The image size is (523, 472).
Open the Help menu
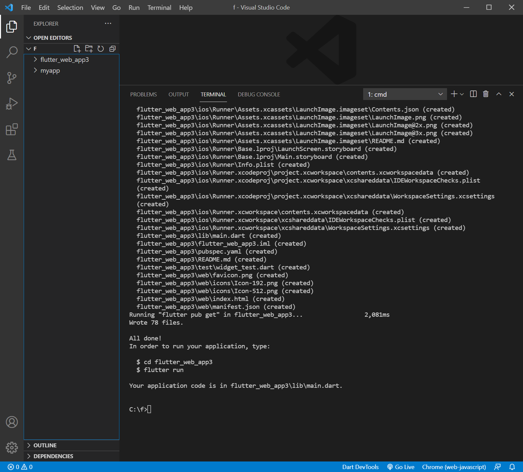tap(186, 8)
